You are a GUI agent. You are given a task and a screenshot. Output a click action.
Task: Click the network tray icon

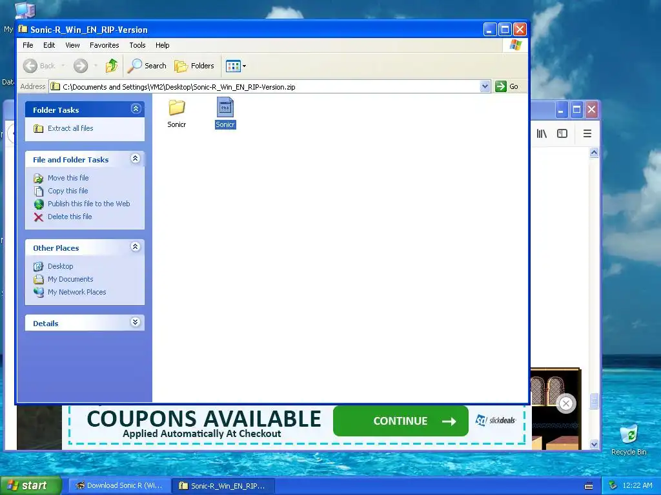pos(613,486)
